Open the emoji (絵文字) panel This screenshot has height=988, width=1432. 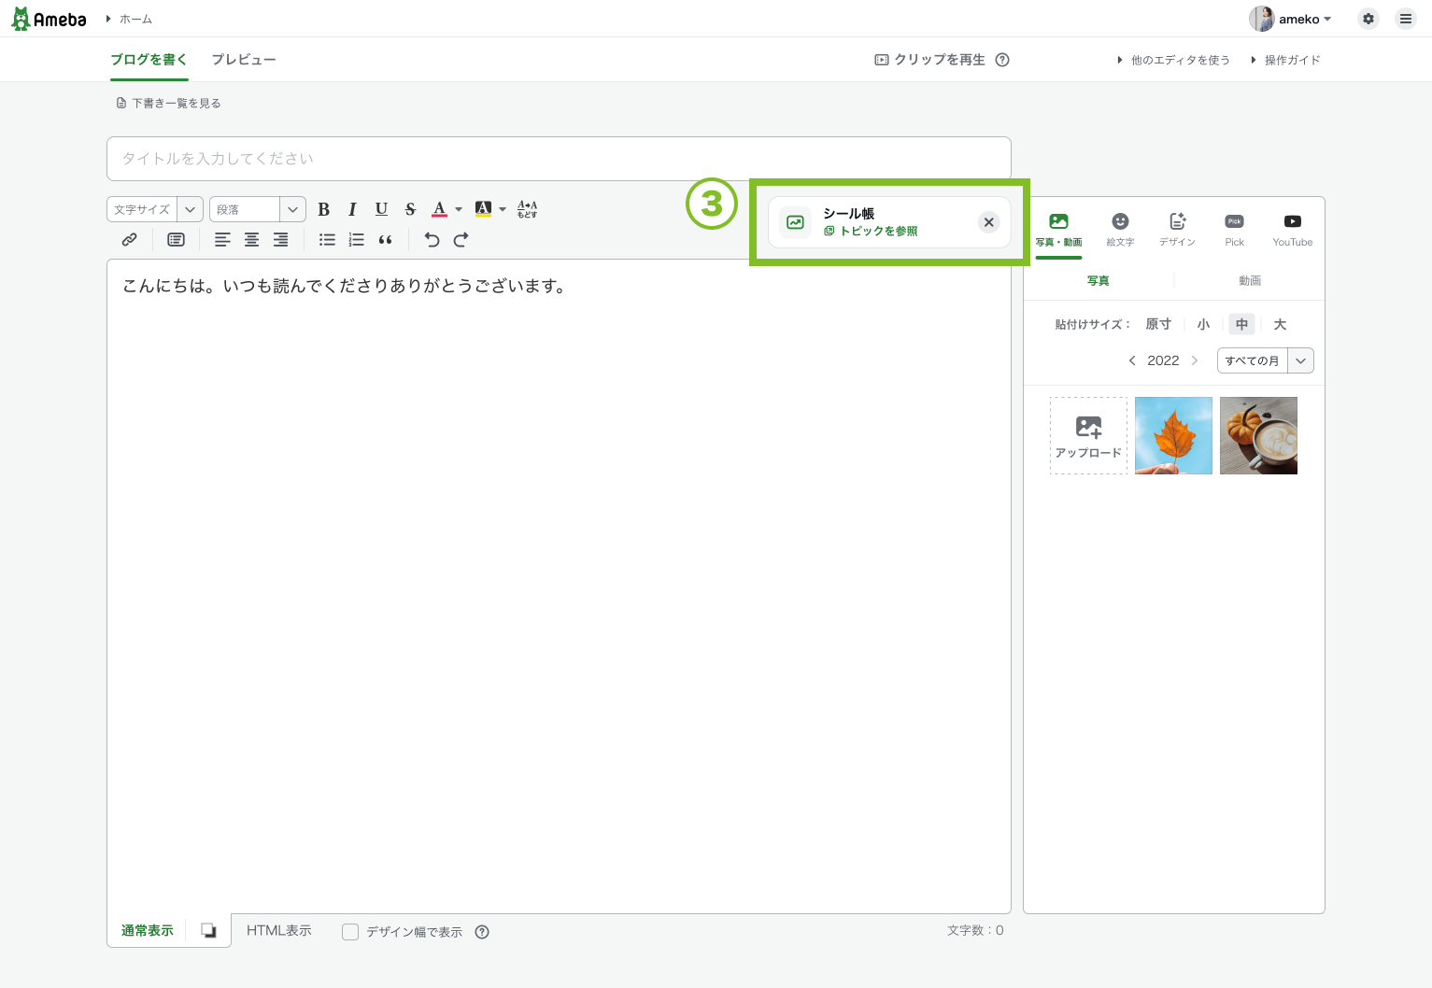point(1120,229)
